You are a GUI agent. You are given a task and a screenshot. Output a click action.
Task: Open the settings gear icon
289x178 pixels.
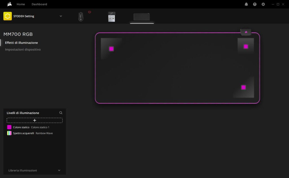click(x=263, y=4)
